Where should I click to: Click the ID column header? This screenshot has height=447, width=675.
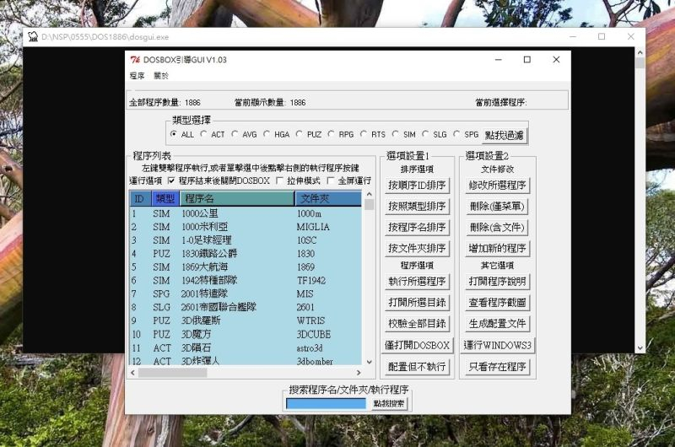pyautogui.click(x=140, y=199)
